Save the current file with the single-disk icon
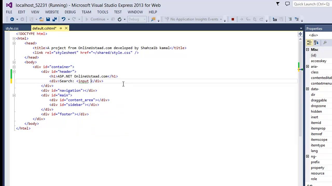Screen dimensions: 332x186 pos(48,19)
